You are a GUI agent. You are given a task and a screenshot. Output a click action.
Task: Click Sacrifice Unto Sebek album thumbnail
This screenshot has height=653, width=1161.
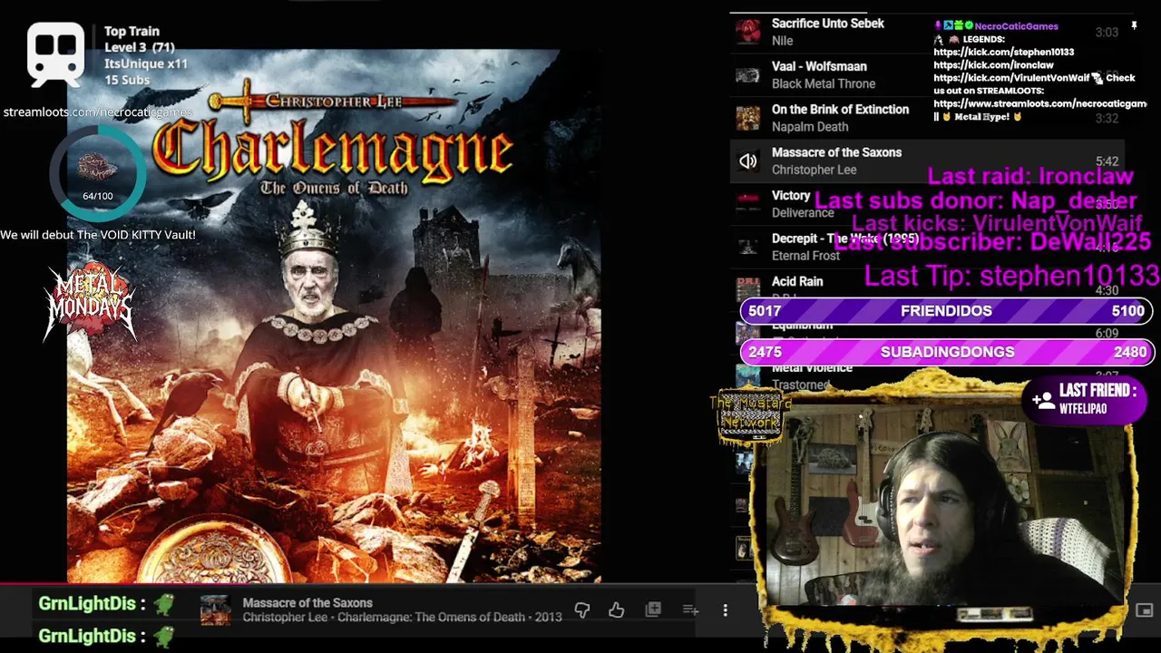pyautogui.click(x=748, y=32)
